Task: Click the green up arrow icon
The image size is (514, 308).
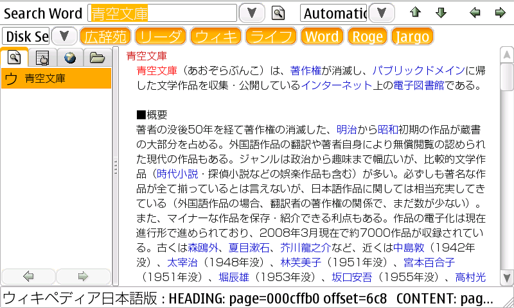Action: (x=415, y=13)
